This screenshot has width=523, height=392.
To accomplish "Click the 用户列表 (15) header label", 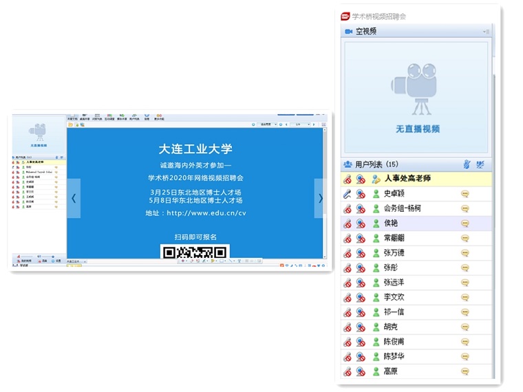I will point(376,164).
